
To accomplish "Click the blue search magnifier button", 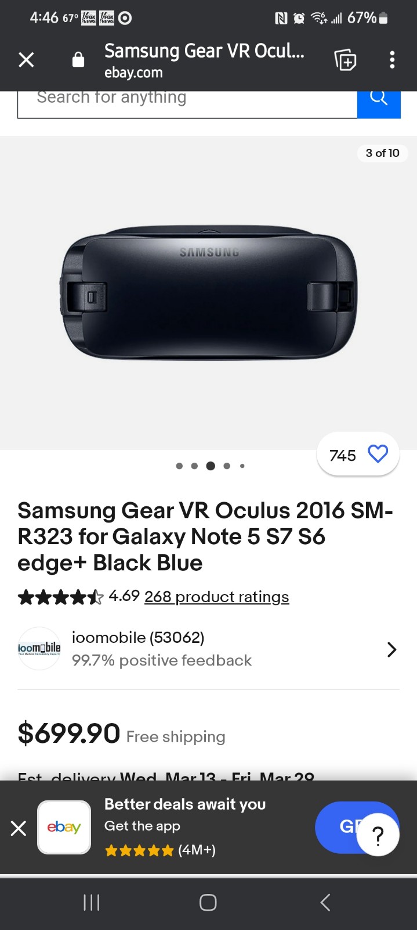I will 379,98.
